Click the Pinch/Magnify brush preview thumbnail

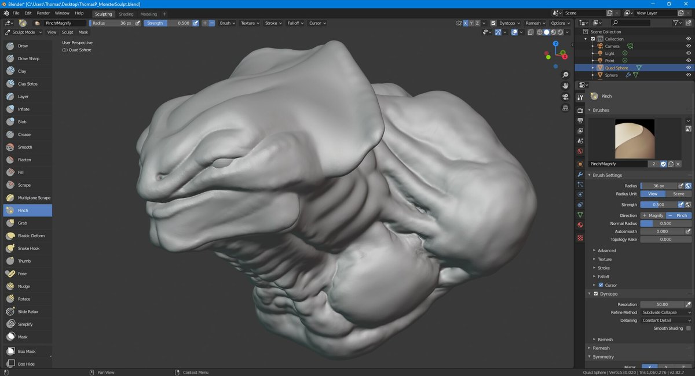[635, 139]
